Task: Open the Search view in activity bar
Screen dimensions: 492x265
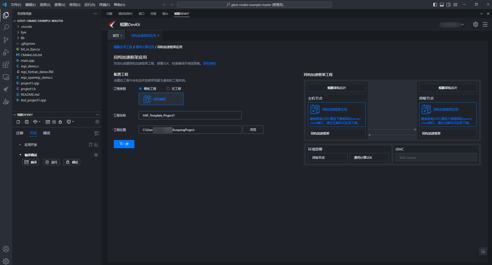Action: click(6, 28)
